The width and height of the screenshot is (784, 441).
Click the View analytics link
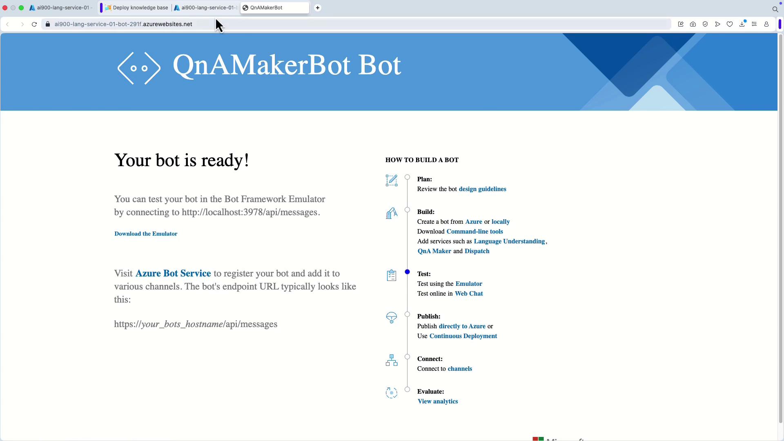[x=437, y=401]
